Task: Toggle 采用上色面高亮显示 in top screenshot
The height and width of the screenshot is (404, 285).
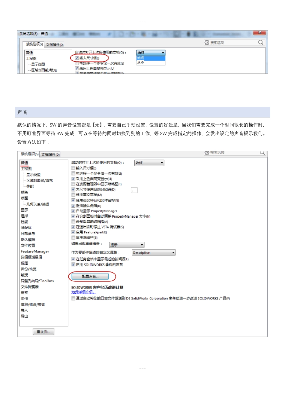Action: 77,68
